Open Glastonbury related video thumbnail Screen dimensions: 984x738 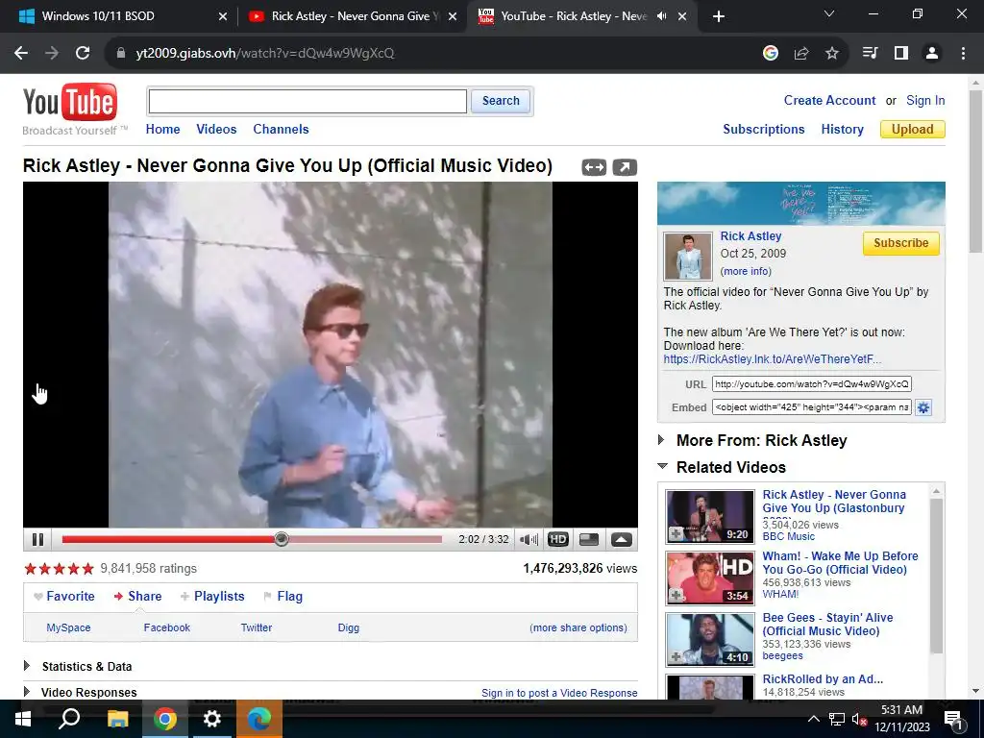(710, 516)
